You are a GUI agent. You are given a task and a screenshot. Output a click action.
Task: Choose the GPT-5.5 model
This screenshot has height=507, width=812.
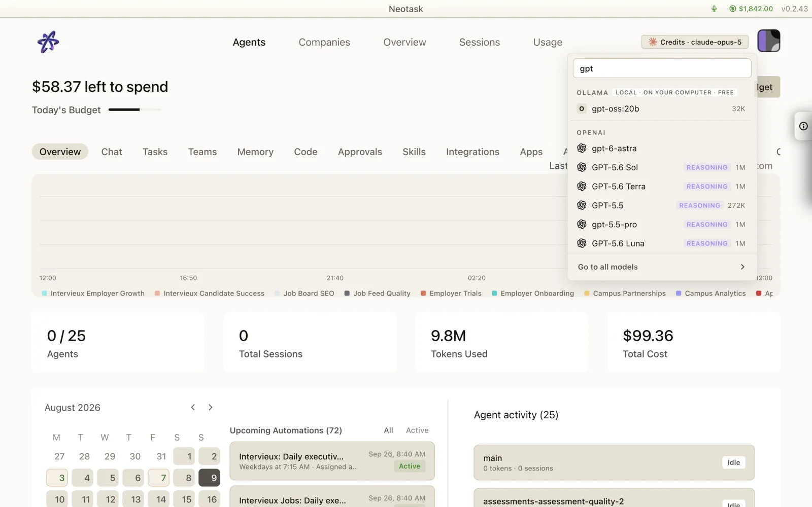tap(662, 205)
